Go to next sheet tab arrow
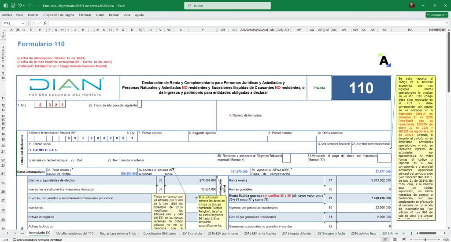 (15, 233)
